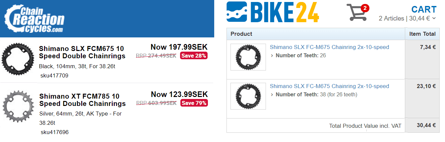Screen dimensions: 445x142
Task: Click the 26-teeth SLX chainring thumbnail in cart
Action: (248, 57)
